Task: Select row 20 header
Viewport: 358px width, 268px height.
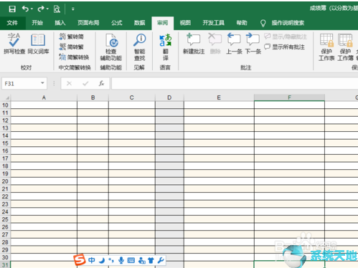Action: tap(5, 181)
